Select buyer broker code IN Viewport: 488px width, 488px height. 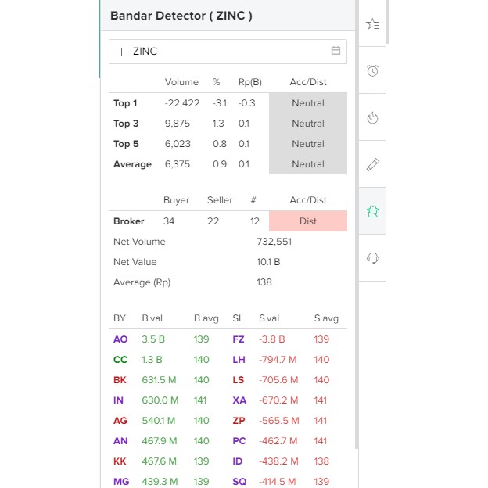click(118, 400)
